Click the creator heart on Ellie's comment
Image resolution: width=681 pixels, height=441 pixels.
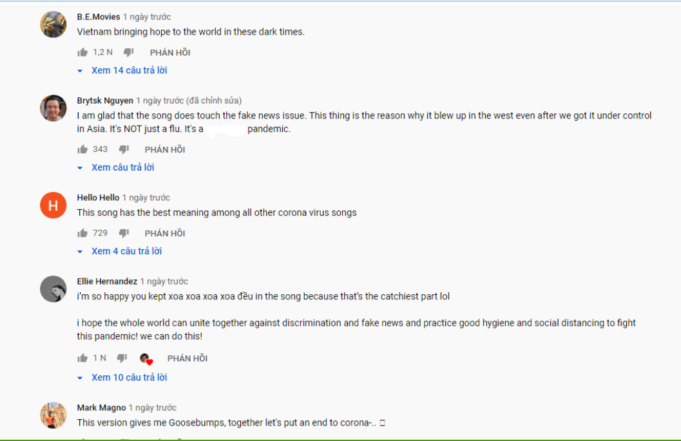tap(146, 359)
